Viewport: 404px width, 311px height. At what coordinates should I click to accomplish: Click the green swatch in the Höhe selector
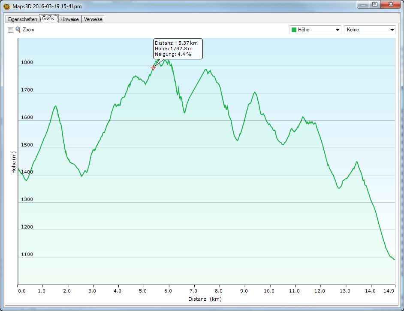tap(294, 30)
